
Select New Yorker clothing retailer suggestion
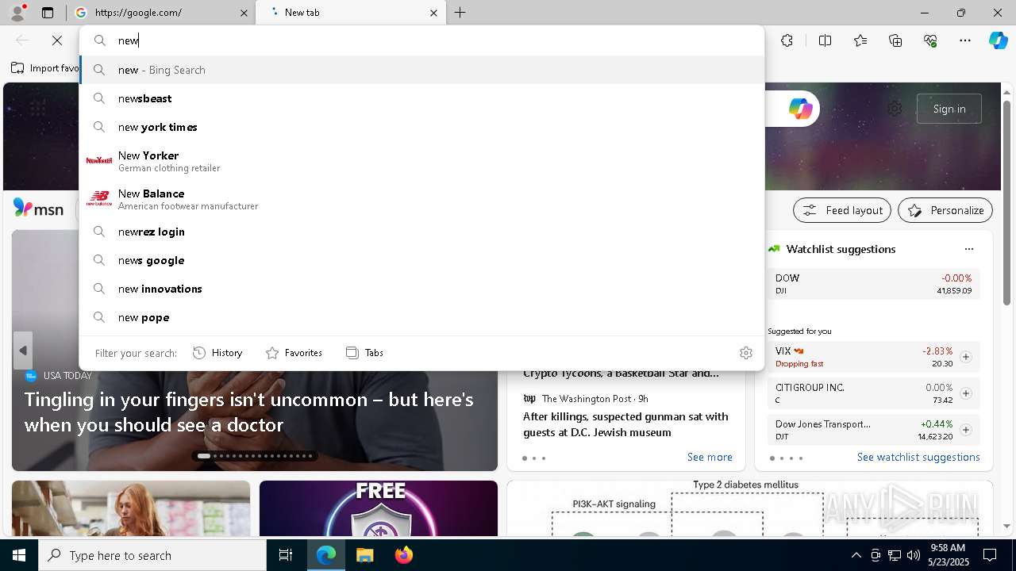[x=422, y=161]
